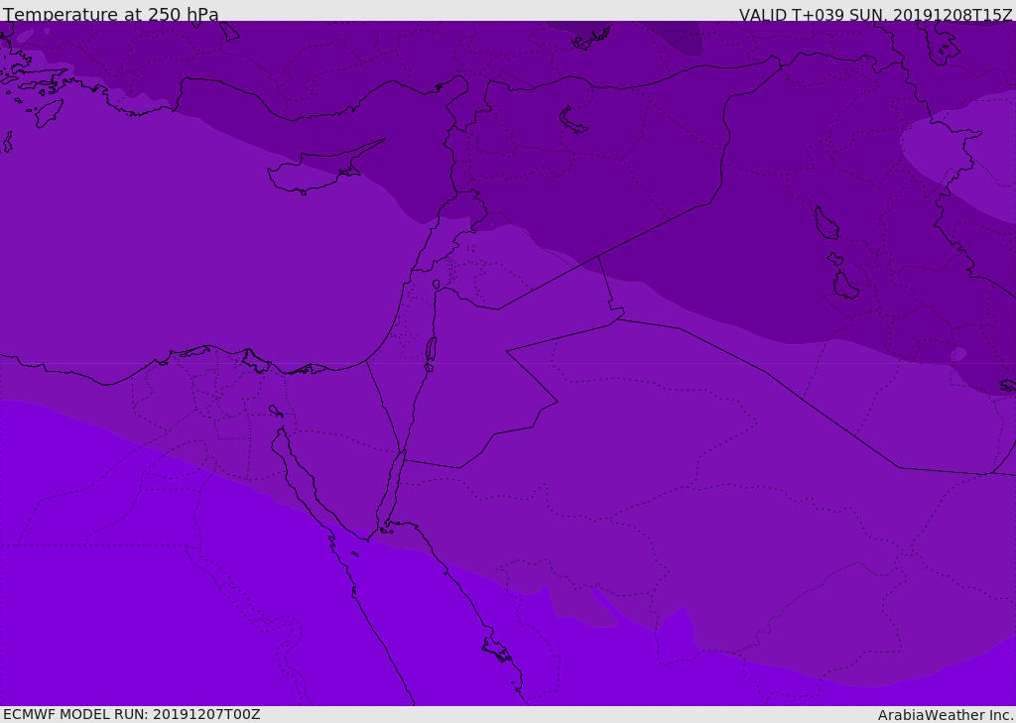Open the ArabiaWeather Inc. credit text
Screen dimensions: 1016x723
pos(946,715)
